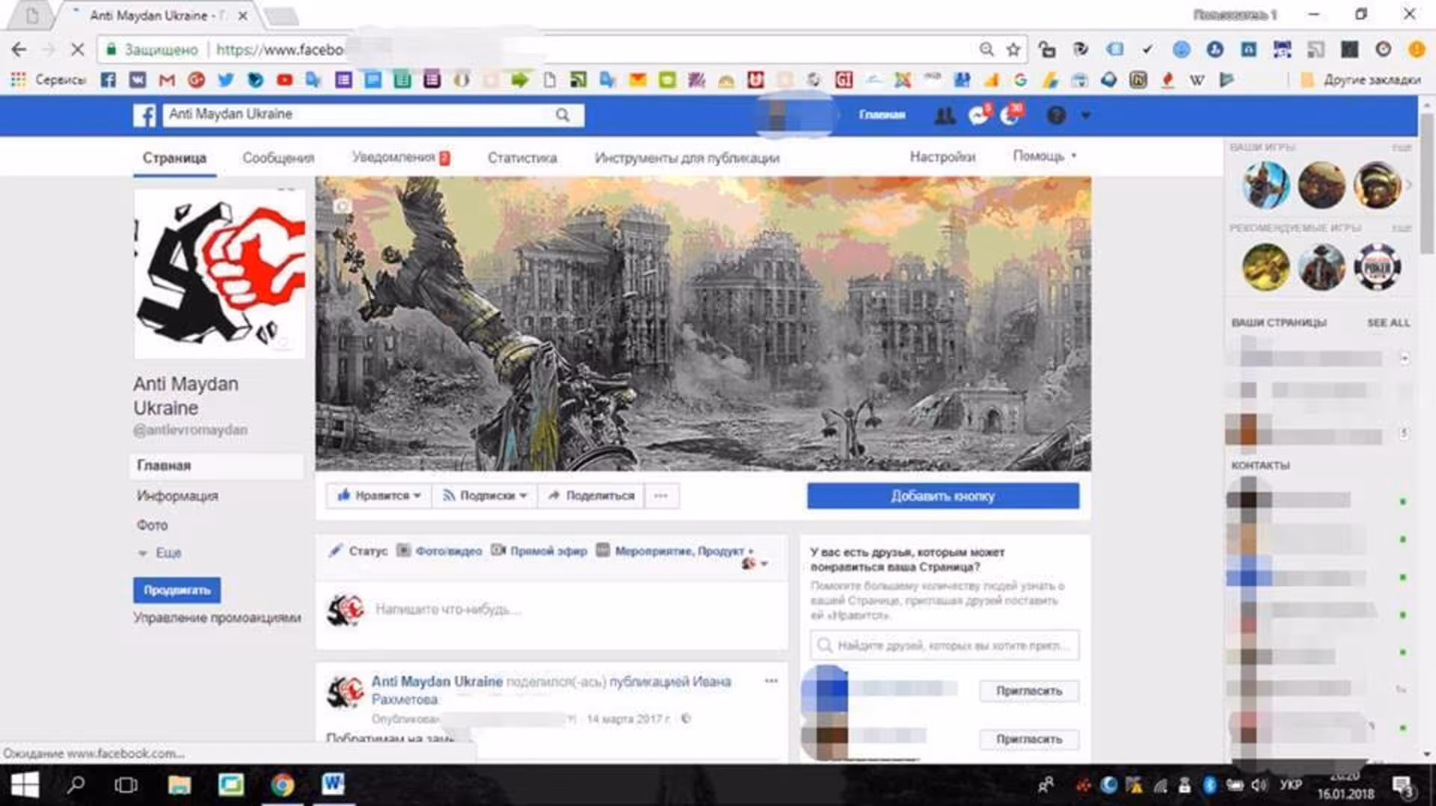Open SEE ALL pages link
Viewport: 1436px width, 806px height.
tap(1388, 323)
